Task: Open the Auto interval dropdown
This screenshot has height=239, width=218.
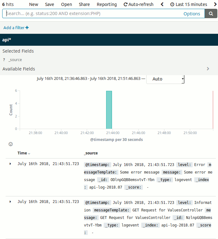Action: click(165, 79)
